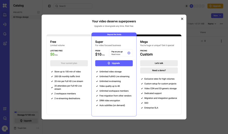Open the chat support icon in sidebar

pyautogui.click(x=5, y=118)
